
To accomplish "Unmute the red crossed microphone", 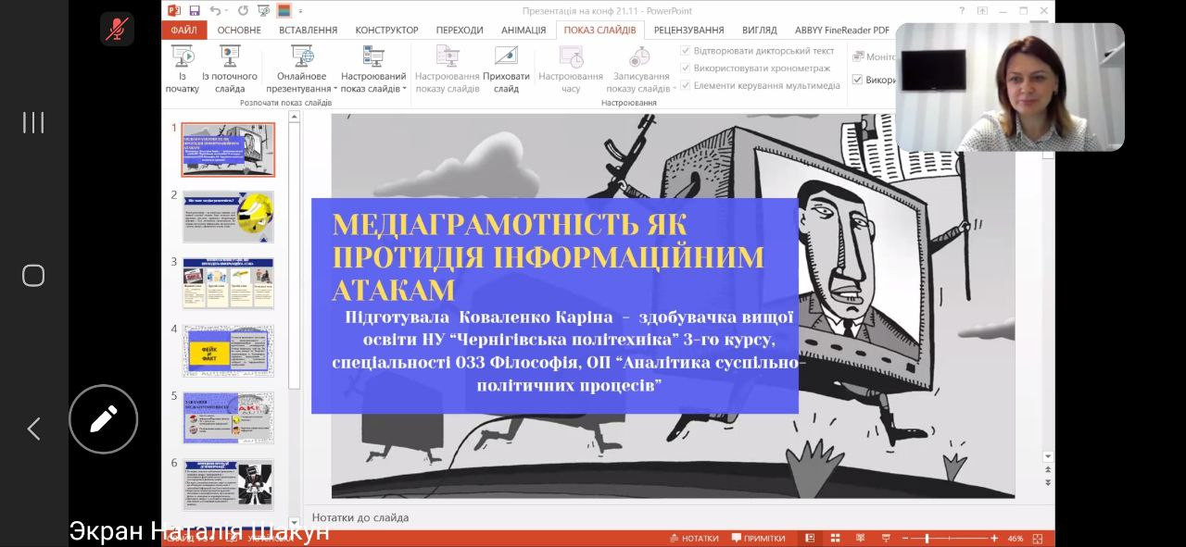I will point(117,29).
